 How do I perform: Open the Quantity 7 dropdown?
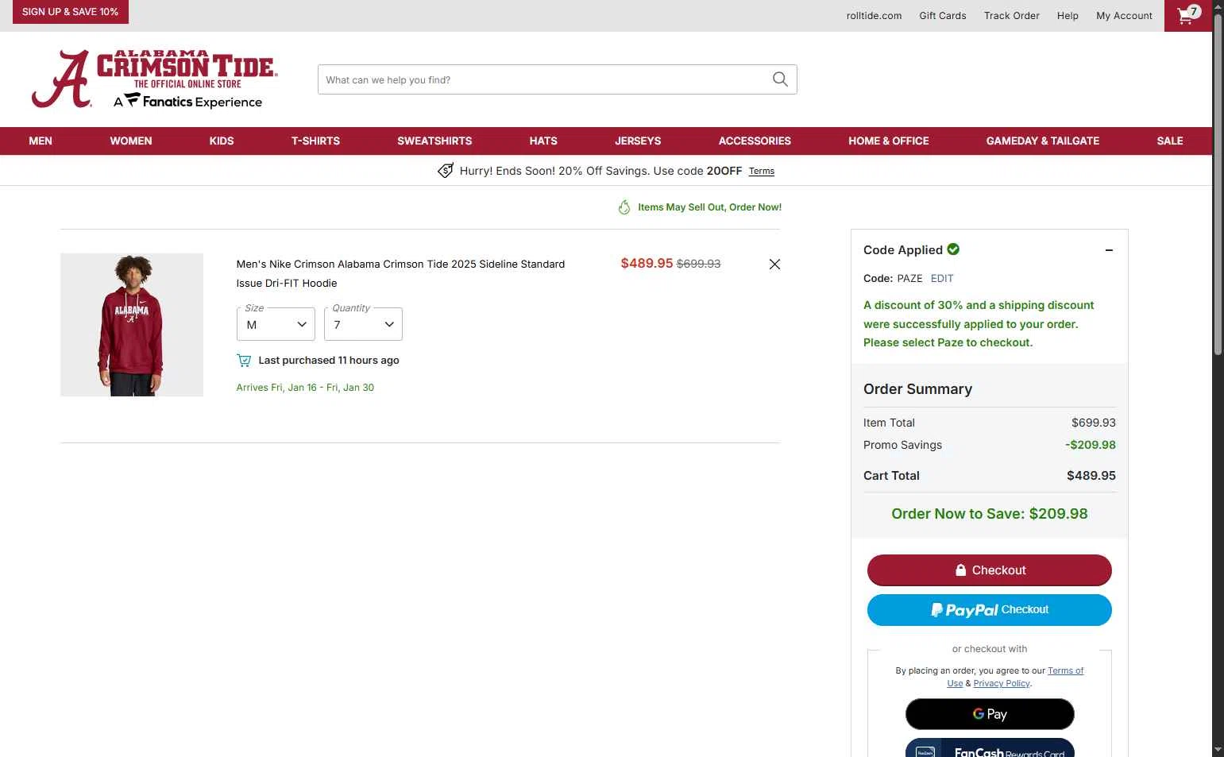363,324
